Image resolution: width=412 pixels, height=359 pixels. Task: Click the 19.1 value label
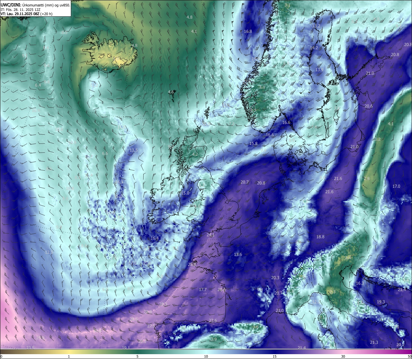(126, 348)
